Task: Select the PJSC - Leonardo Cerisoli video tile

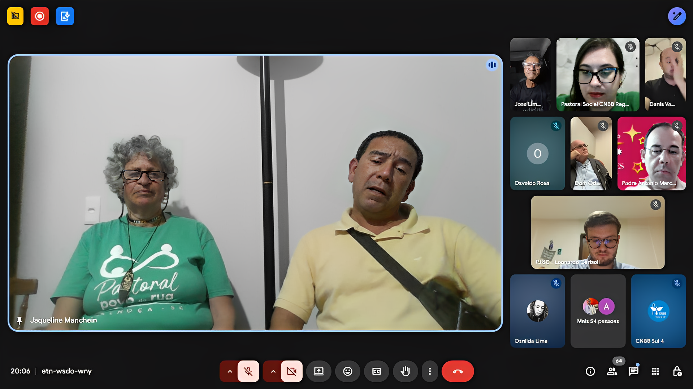Action: (x=597, y=232)
